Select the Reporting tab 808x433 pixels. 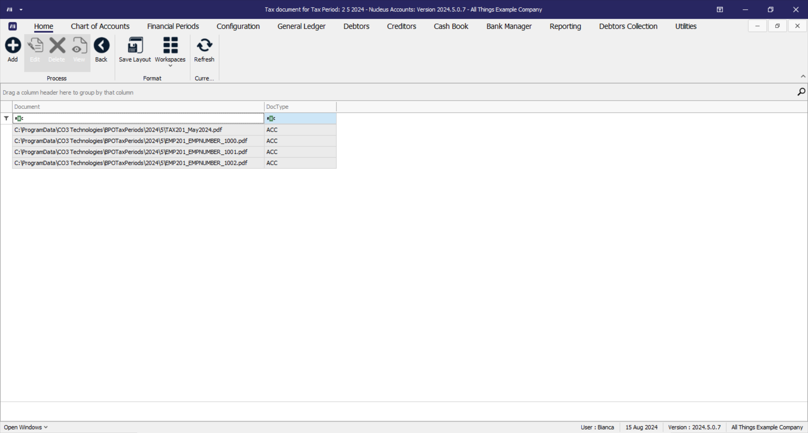click(565, 26)
